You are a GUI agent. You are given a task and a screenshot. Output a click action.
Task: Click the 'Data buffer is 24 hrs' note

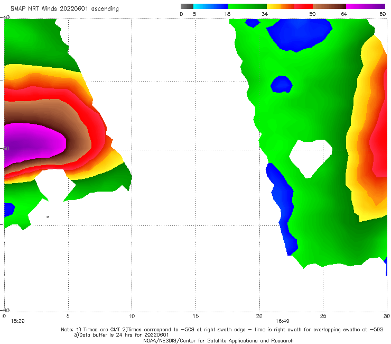pos(122,335)
